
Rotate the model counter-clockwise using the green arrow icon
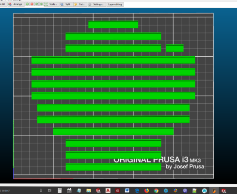click(x=37, y=4)
